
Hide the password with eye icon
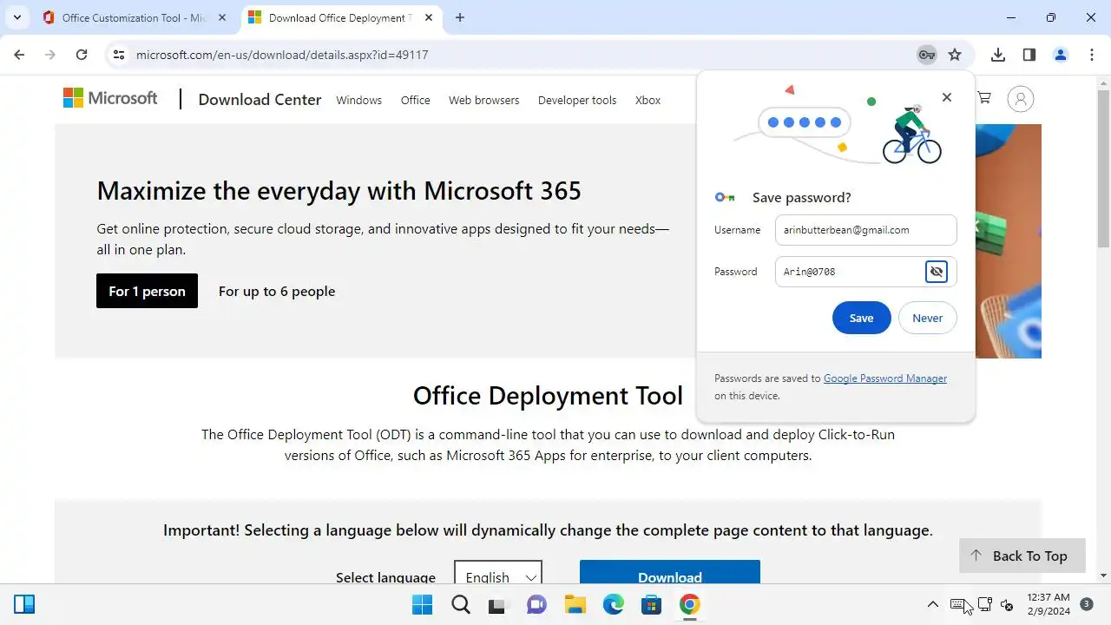pyautogui.click(x=937, y=272)
